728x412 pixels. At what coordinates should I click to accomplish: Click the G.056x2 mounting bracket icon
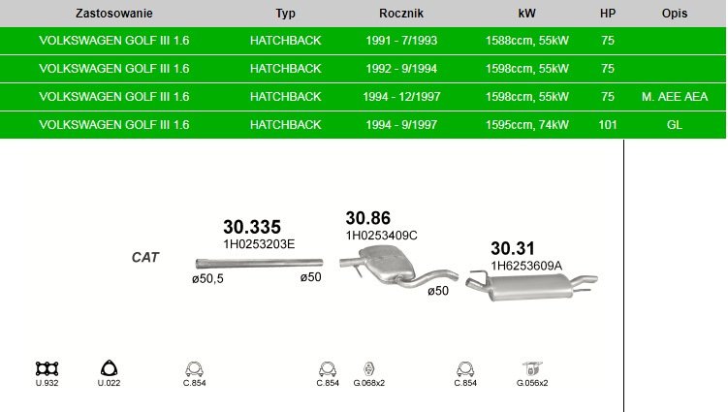point(532,368)
